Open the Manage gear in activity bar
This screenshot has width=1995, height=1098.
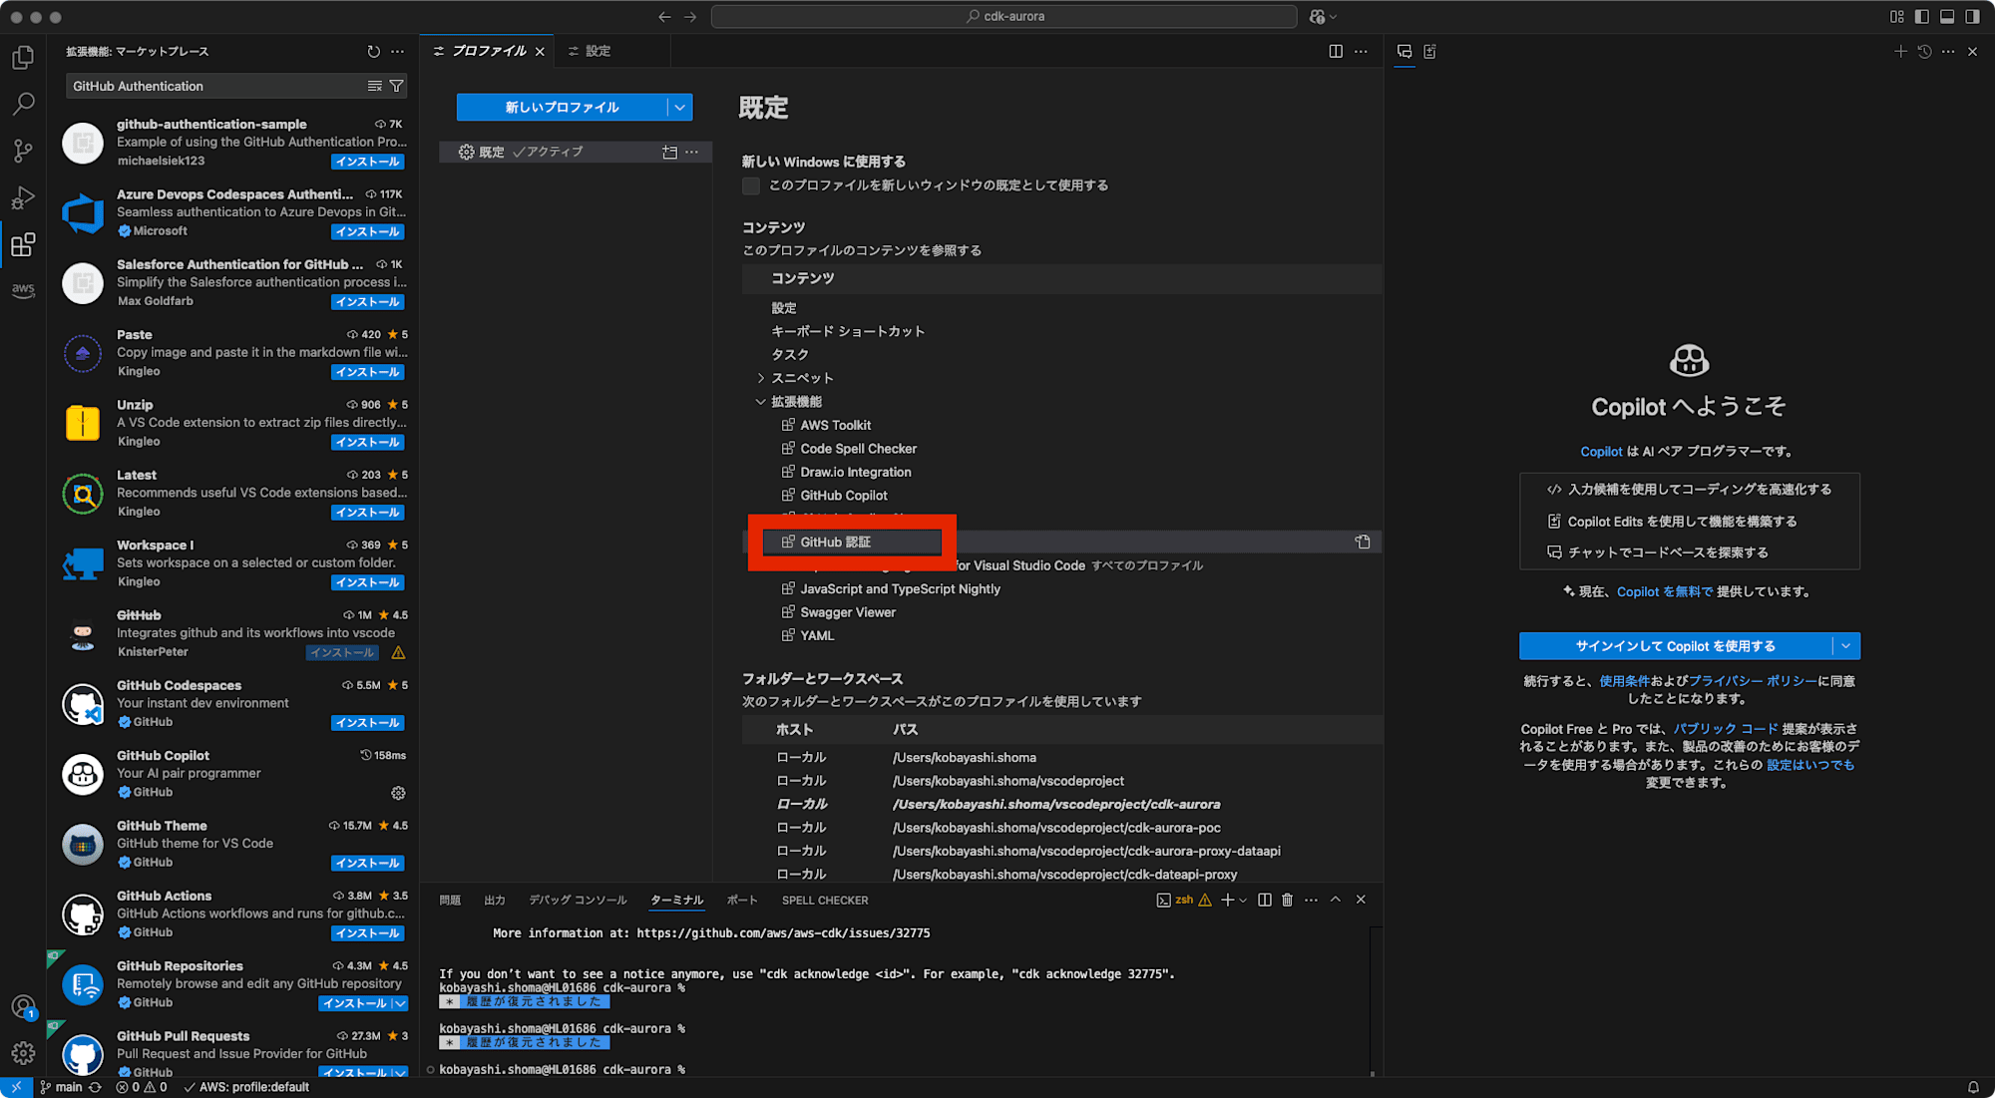tap(23, 1053)
